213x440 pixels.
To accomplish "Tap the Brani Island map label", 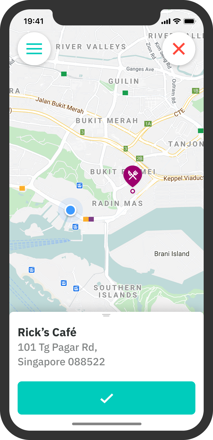I will pyautogui.click(x=172, y=254).
